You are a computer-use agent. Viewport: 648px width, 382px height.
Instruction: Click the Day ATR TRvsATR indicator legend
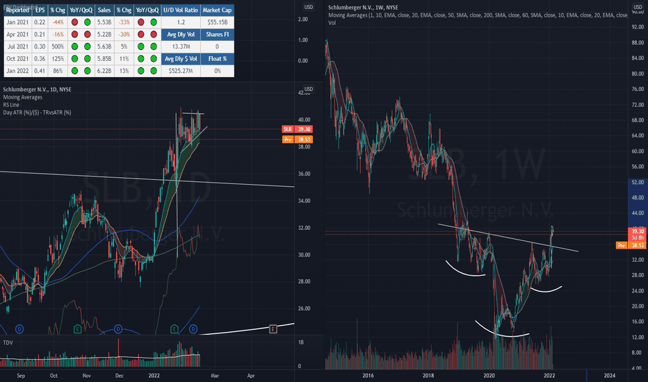[37, 113]
